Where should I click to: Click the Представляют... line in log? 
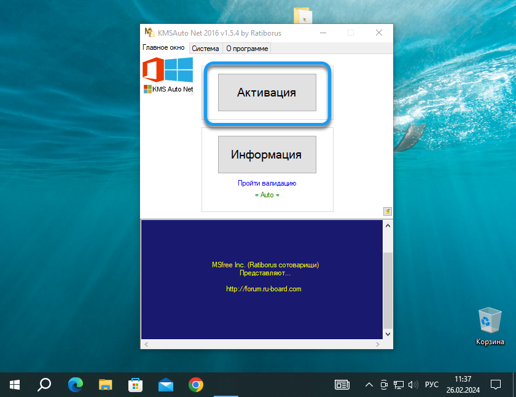point(265,273)
